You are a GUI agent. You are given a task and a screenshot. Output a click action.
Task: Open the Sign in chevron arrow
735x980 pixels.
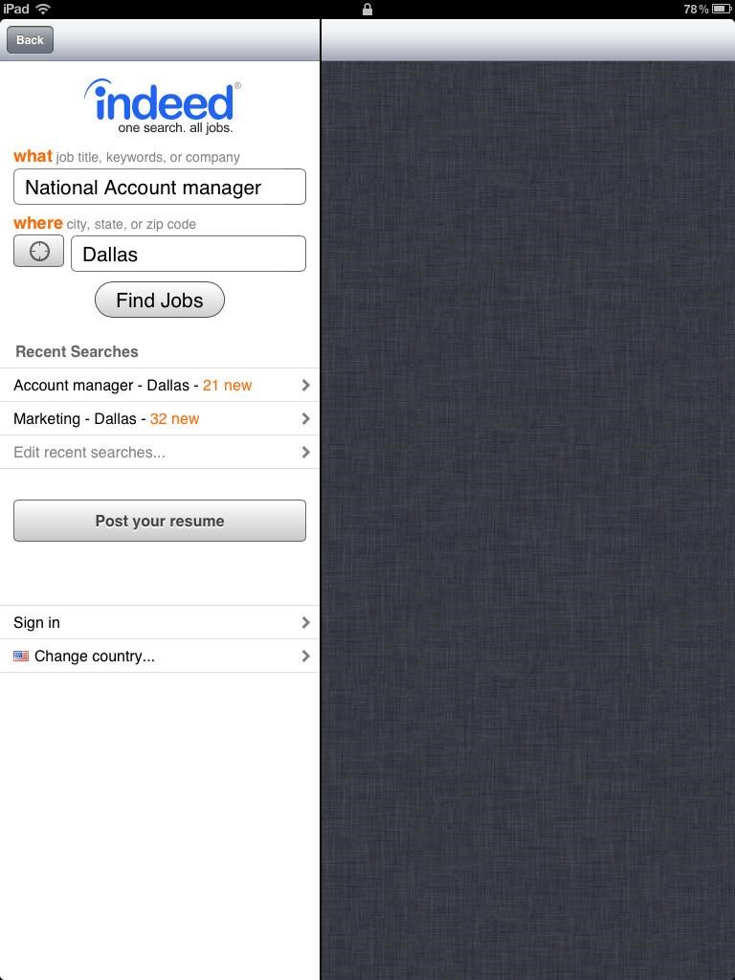305,622
